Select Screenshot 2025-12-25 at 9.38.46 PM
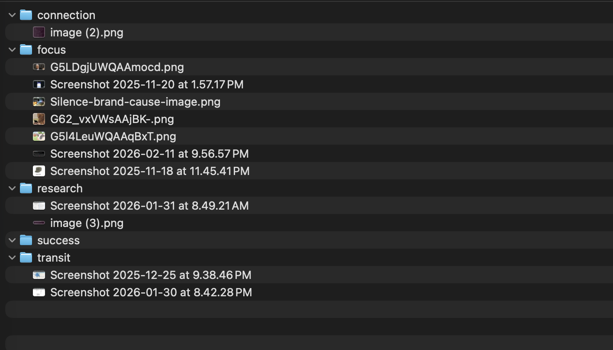The height and width of the screenshot is (350, 613). click(151, 275)
